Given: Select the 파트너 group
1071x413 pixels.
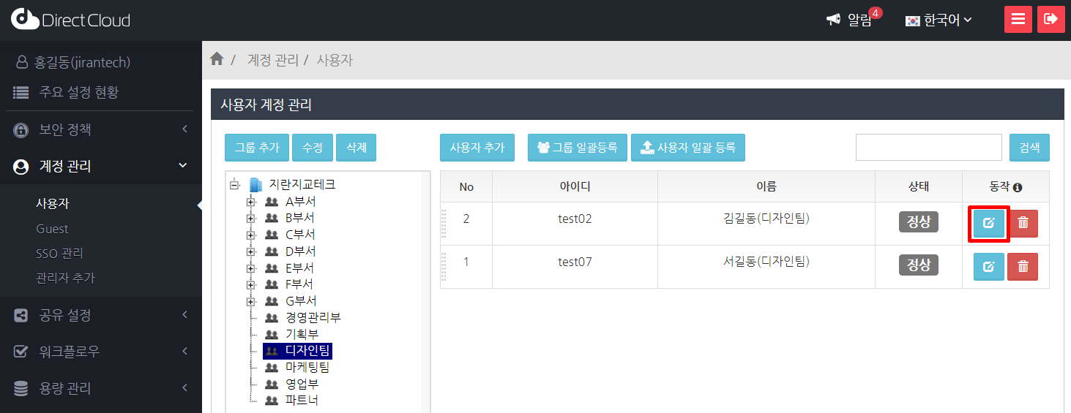Looking at the screenshot, I should [x=302, y=401].
